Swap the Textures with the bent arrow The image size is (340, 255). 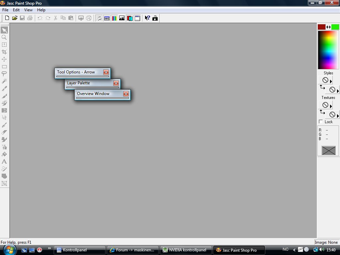coord(322,112)
